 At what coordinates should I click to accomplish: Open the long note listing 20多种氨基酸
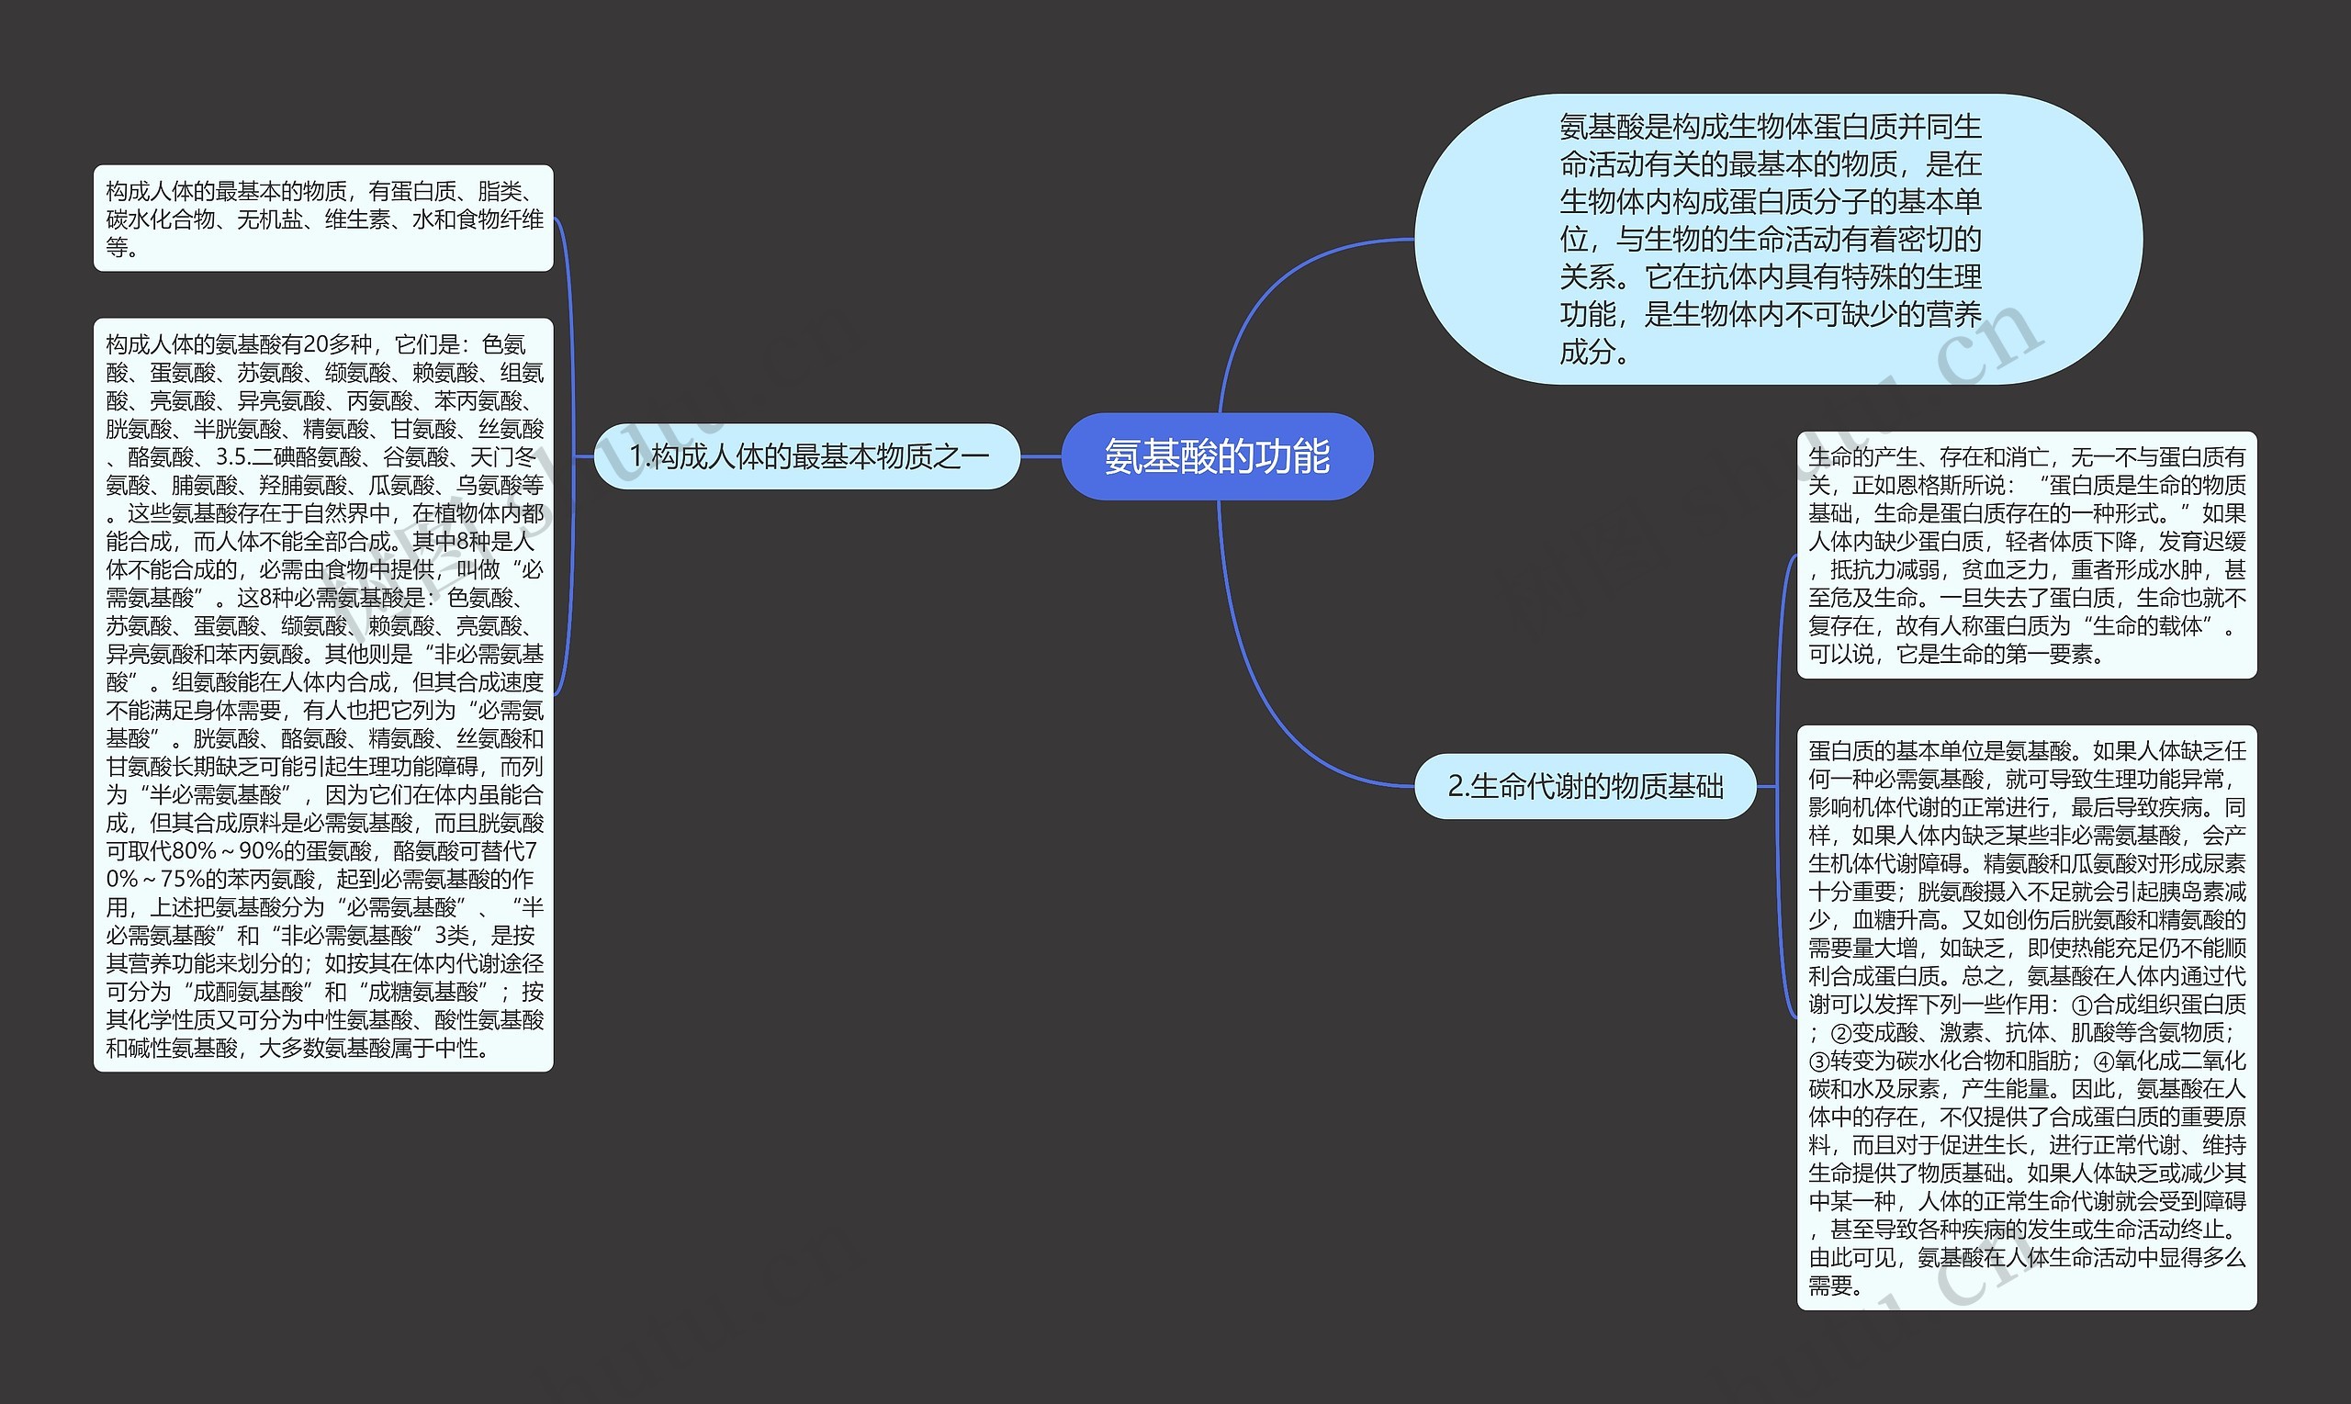pyautogui.click(x=322, y=695)
